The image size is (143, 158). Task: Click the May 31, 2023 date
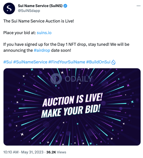coord(32,152)
